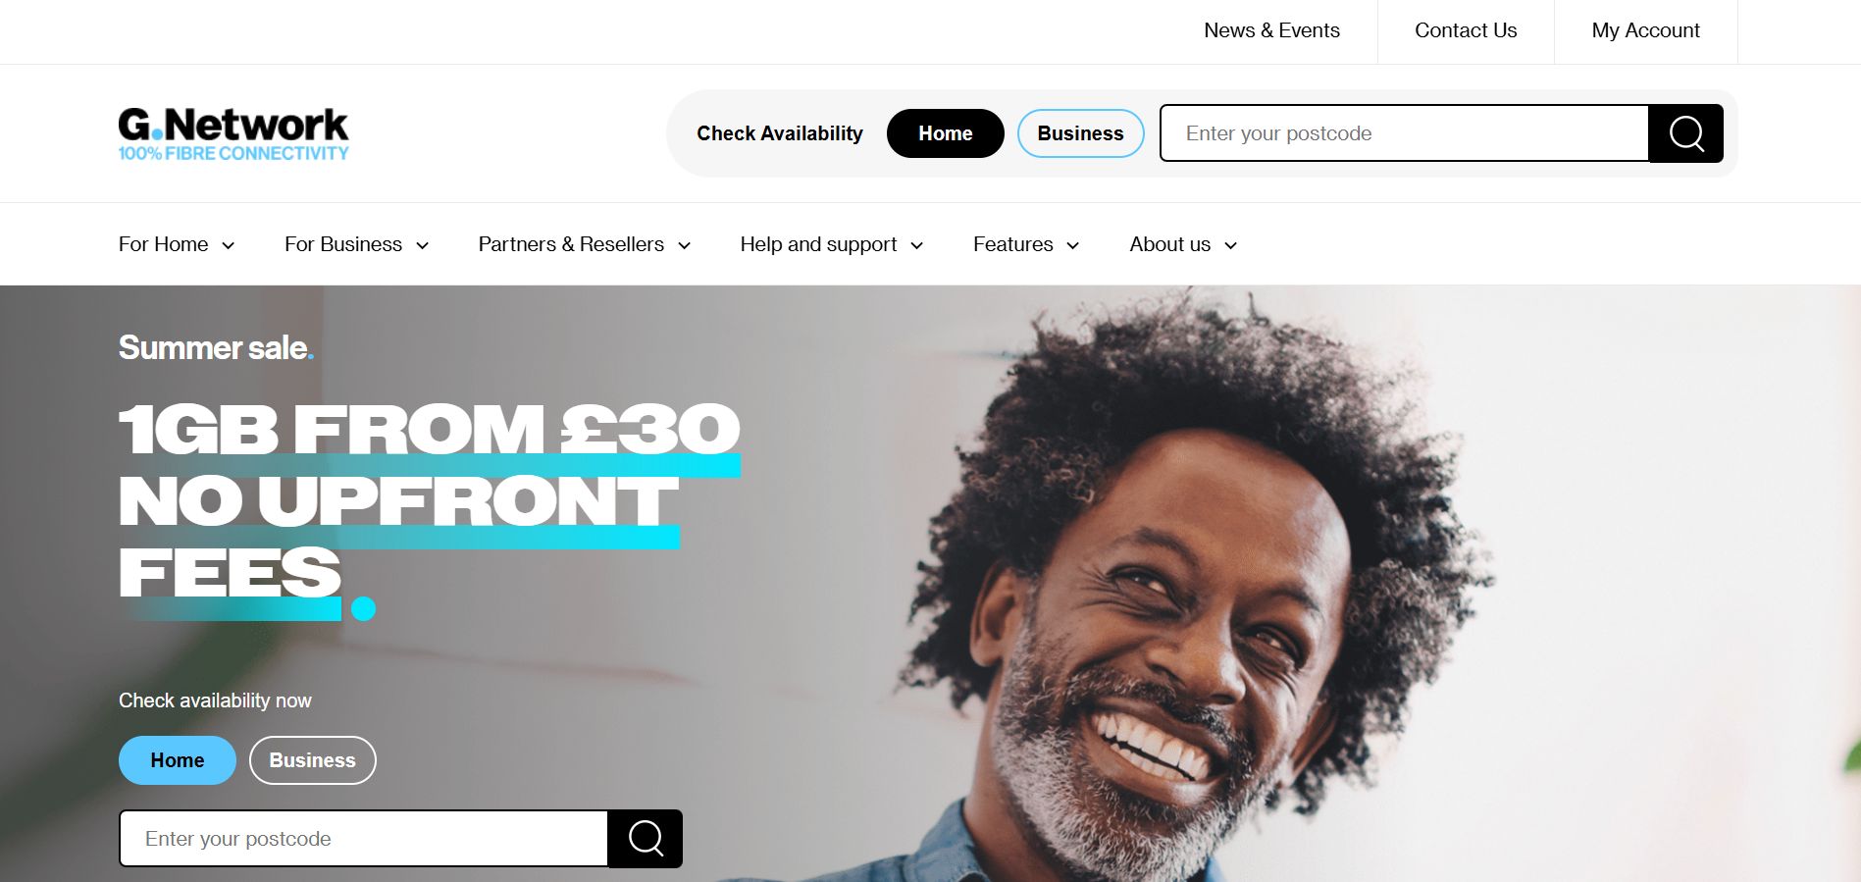Open the About us navigation menu
Screen dimensions: 1861x882
click(x=1183, y=244)
